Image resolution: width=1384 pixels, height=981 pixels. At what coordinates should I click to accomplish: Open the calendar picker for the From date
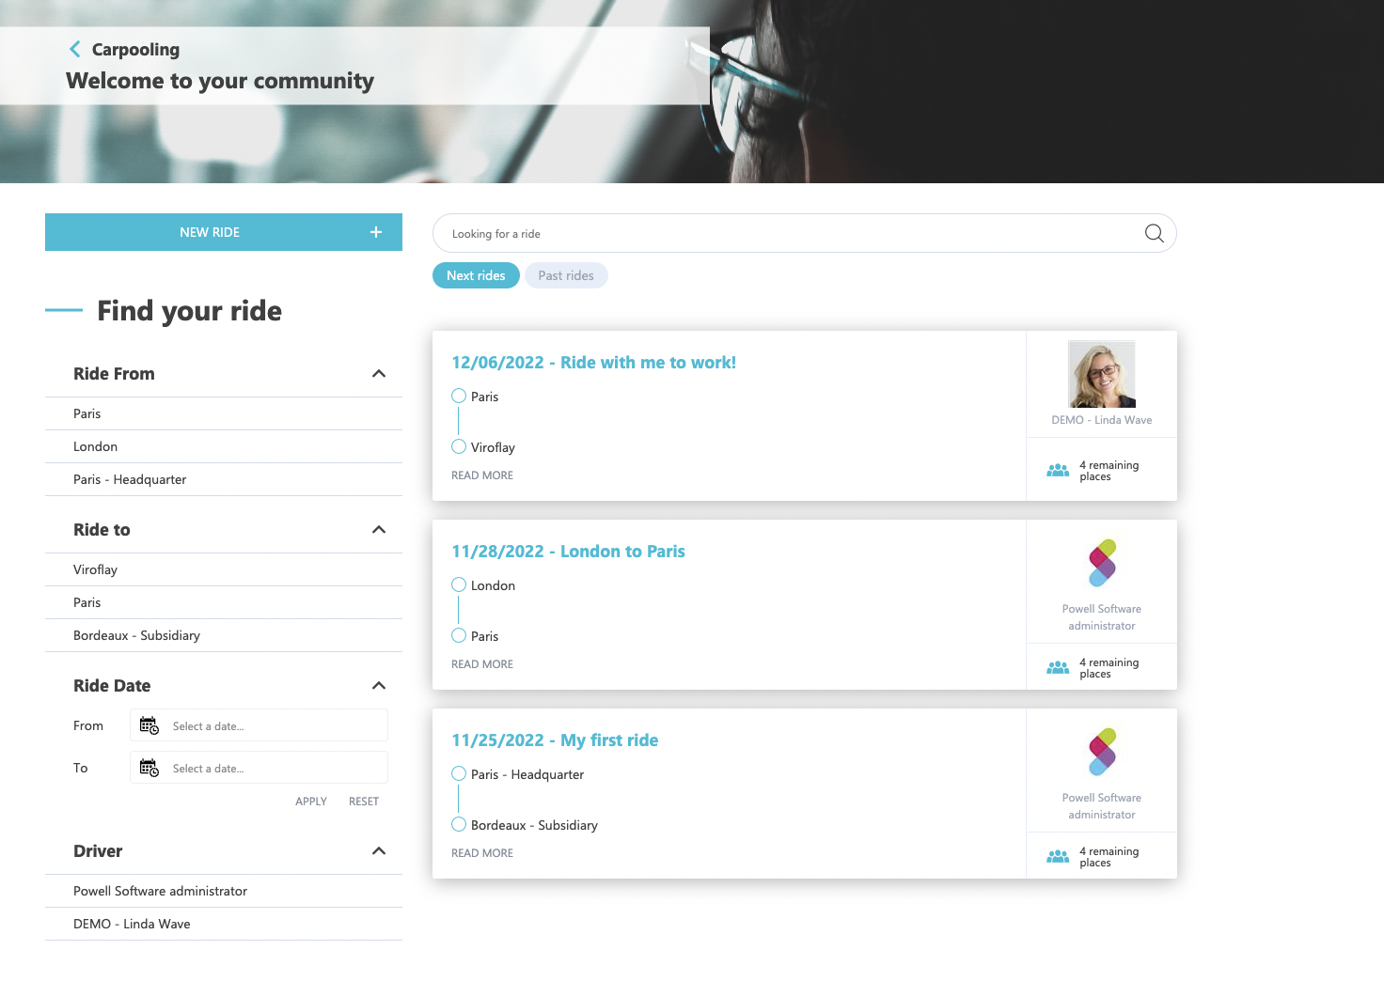tap(148, 724)
